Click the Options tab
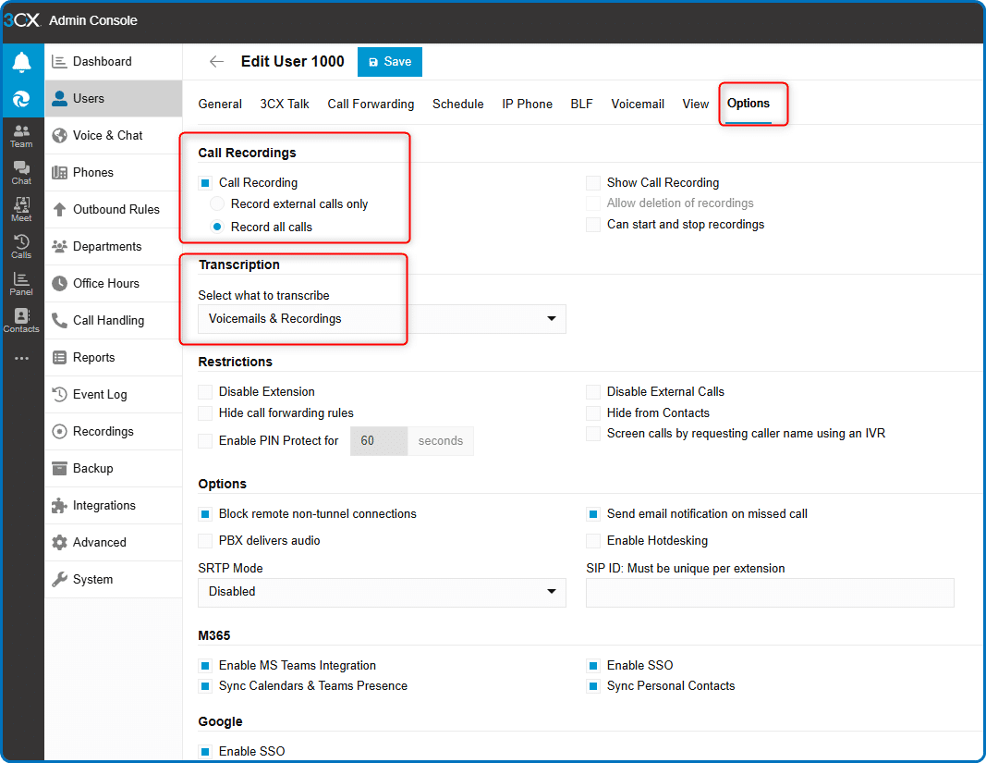 click(749, 104)
